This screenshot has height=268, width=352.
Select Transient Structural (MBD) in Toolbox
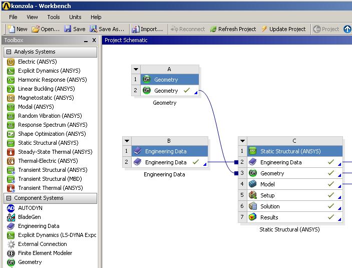click(x=45, y=179)
